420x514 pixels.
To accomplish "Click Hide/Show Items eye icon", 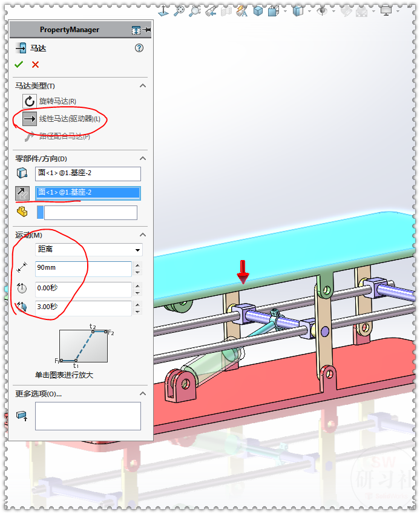I will point(322,11).
